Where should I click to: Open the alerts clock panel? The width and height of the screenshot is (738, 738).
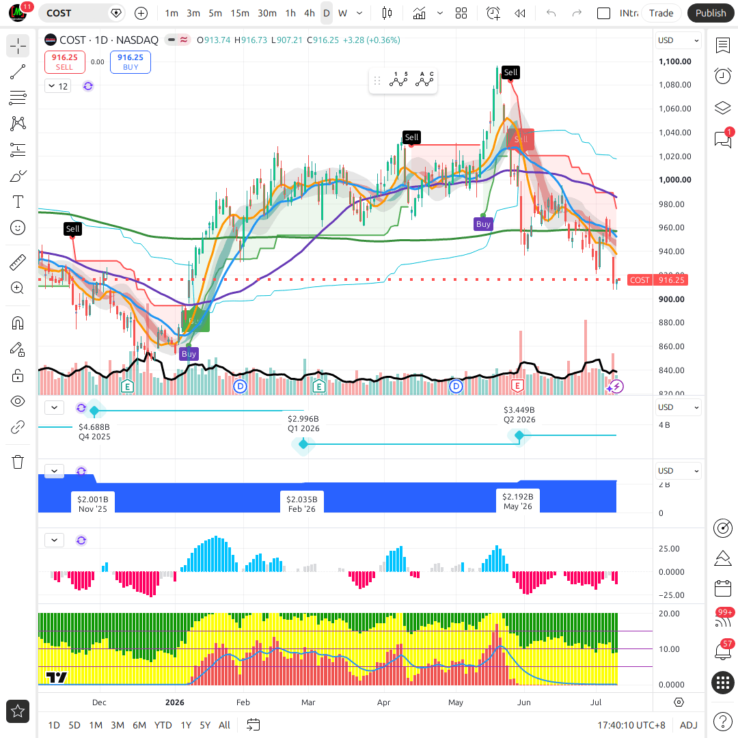click(723, 76)
